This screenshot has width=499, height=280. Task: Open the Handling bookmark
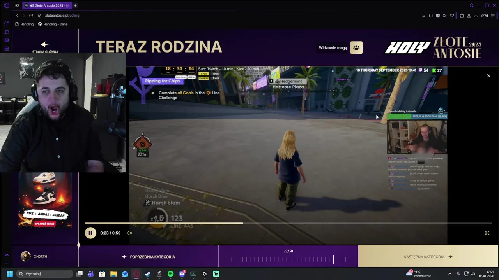pos(24,24)
